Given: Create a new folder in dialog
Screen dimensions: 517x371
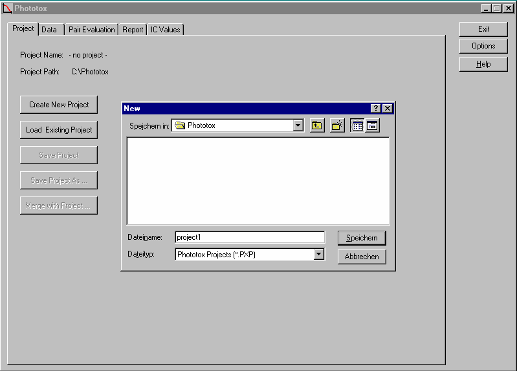Looking at the screenshot, I should pos(337,126).
